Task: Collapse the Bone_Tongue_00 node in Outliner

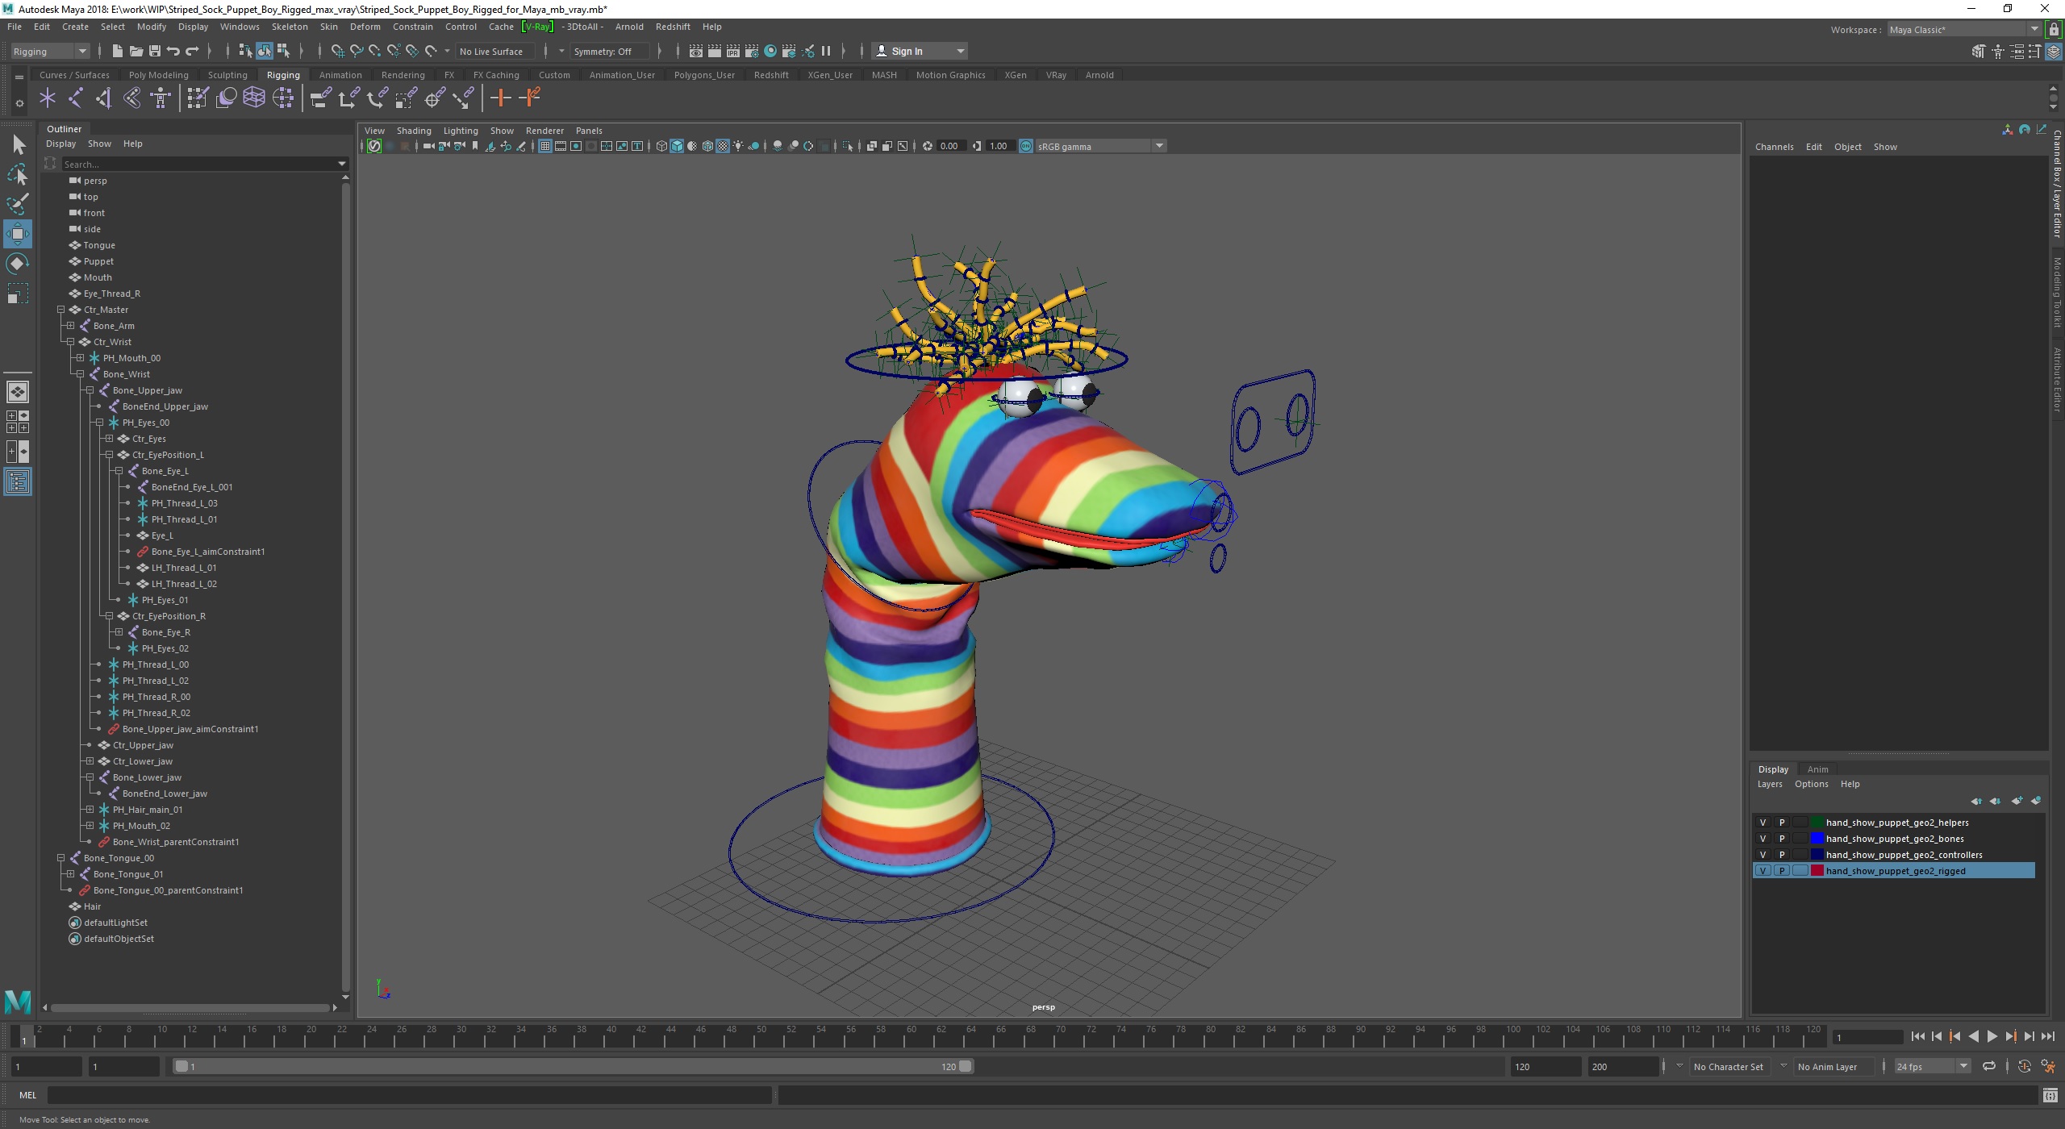Action: coord(60,858)
